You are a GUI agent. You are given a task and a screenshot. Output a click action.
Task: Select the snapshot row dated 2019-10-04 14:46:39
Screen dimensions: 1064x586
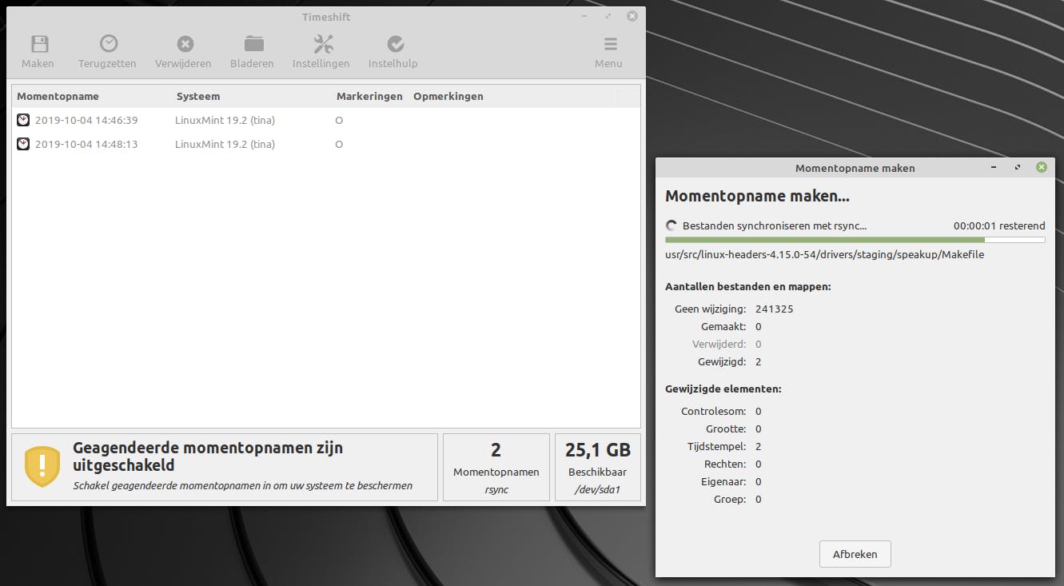pos(326,120)
